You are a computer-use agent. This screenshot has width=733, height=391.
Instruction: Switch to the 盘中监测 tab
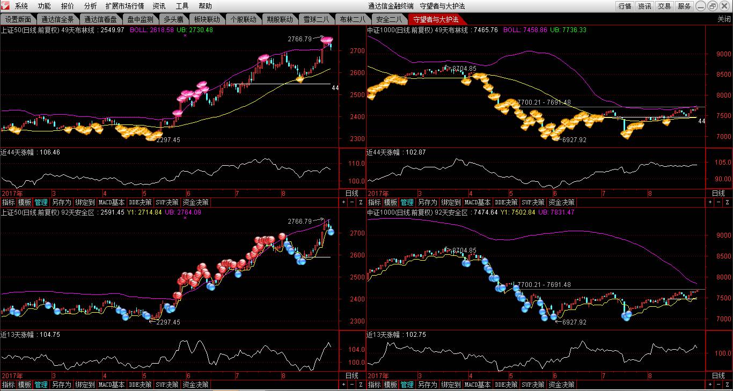point(140,19)
